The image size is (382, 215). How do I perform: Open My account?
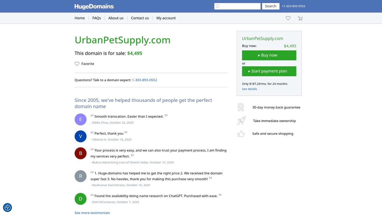click(x=166, y=18)
